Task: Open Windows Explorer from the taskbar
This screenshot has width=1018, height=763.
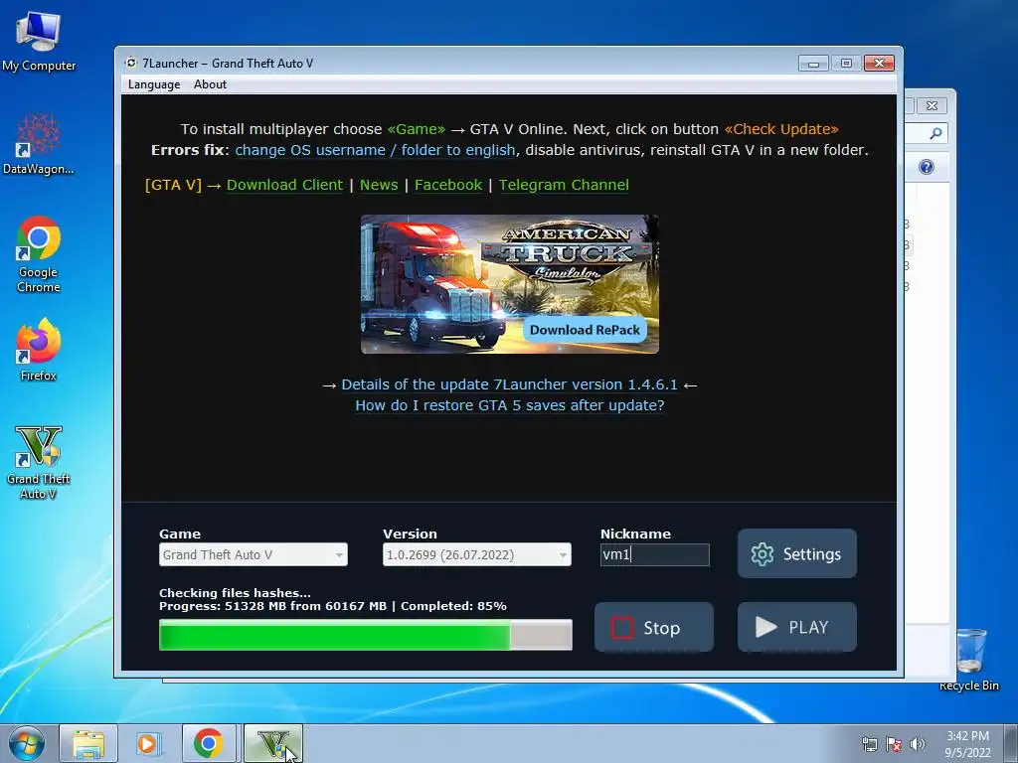Action: coord(88,743)
